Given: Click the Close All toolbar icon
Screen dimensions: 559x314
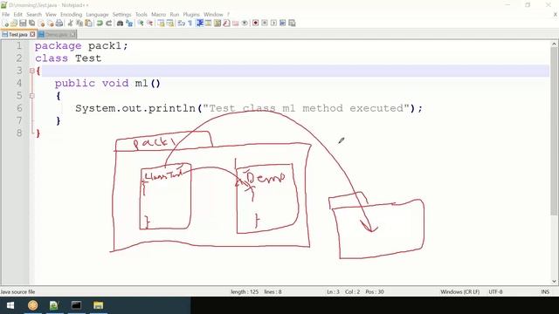Looking at the screenshot, I should [51, 24].
